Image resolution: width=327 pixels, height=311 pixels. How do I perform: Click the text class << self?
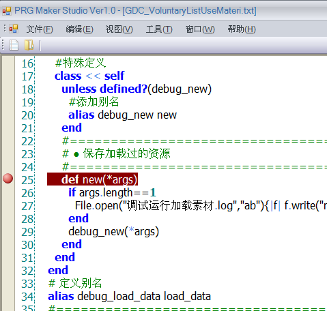click(x=89, y=76)
